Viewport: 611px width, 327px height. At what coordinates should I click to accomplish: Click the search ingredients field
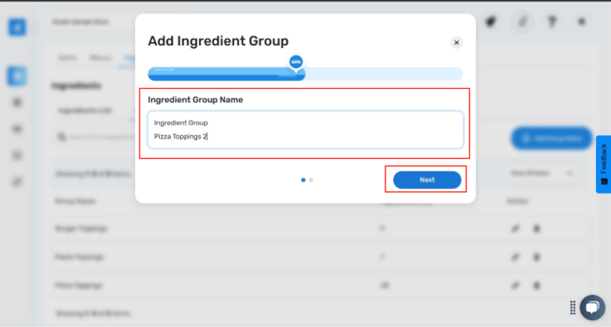[x=96, y=137]
